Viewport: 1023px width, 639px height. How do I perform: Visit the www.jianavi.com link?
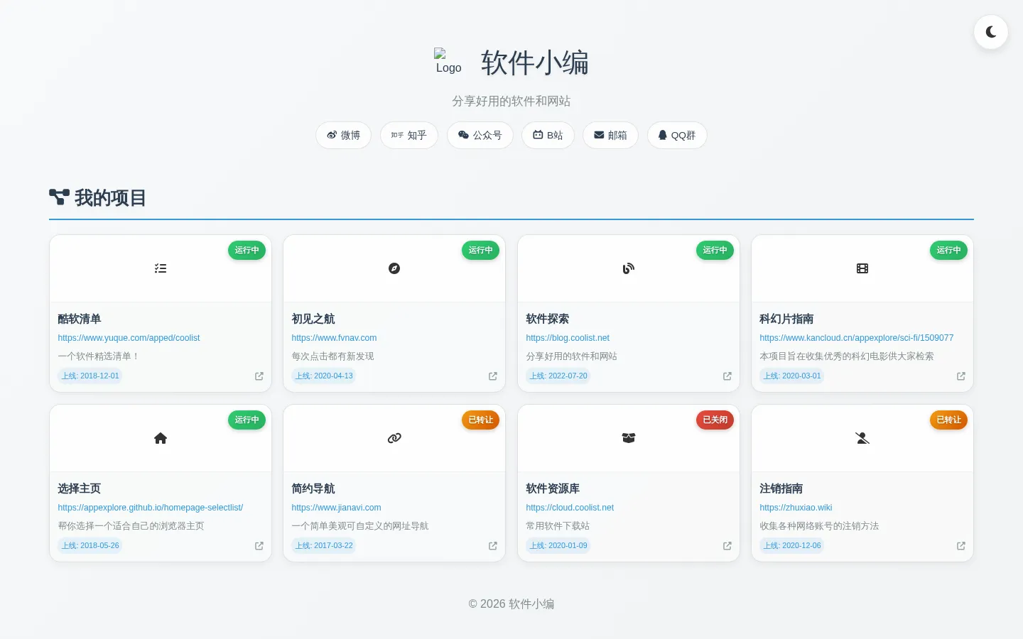tap(336, 508)
